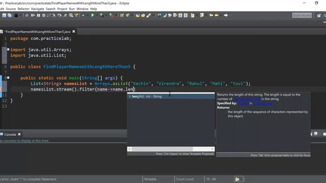Image resolution: width=326 pixels, height=183 pixels.
Task: Toggle the Use Step Filters icon
Action: (76, 15)
